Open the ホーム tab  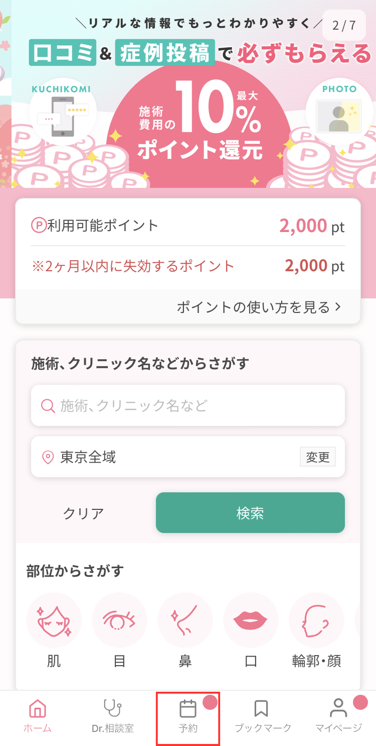(38, 716)
